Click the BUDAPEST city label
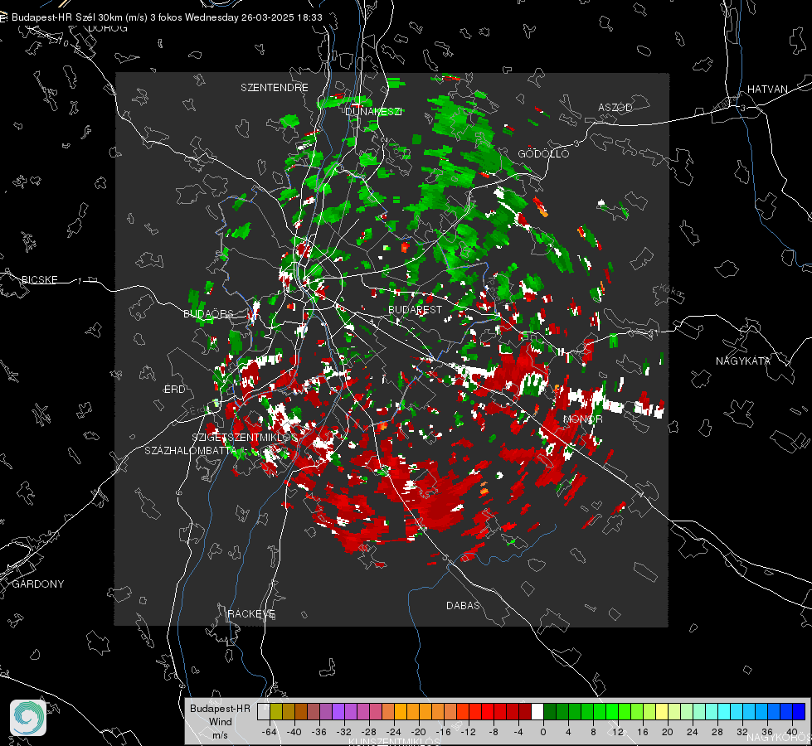Screen dimensions: 812x746 pos(415,309)
